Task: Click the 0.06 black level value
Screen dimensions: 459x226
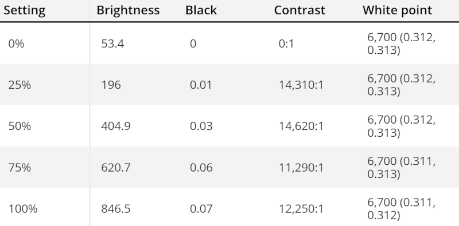Action: [201, 168]
